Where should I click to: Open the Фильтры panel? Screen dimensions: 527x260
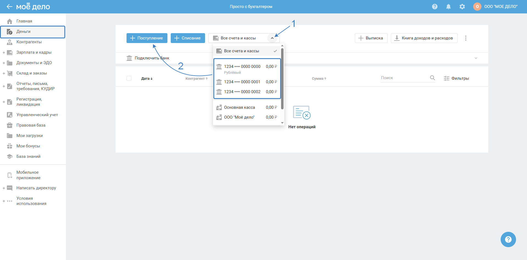pyautogui.click(x=456, y=78)
